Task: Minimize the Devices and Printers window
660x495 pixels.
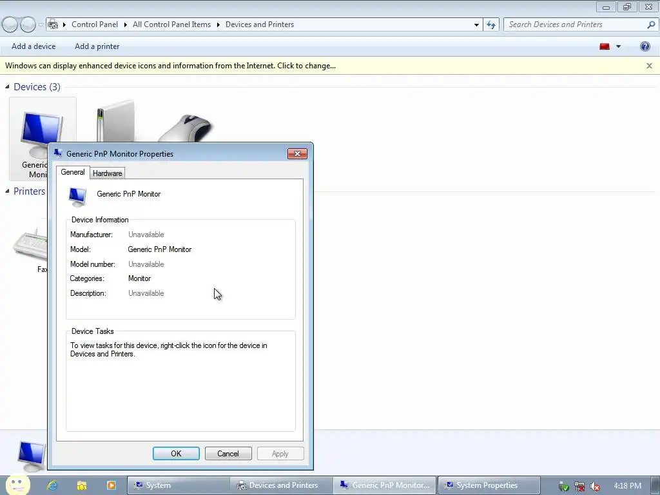Action: (606, 6)
